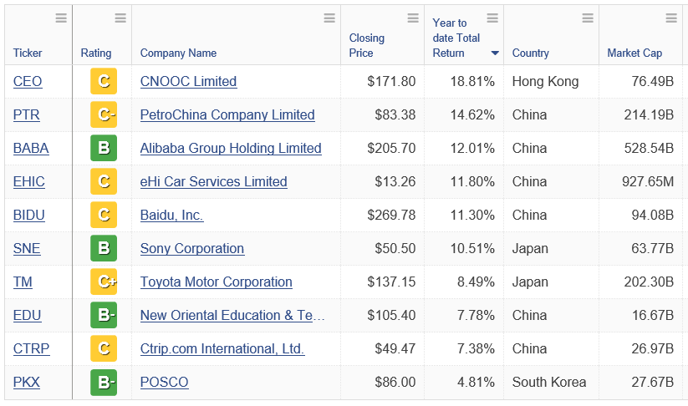Sort by Market Cap column header

(x=634, y=53)
